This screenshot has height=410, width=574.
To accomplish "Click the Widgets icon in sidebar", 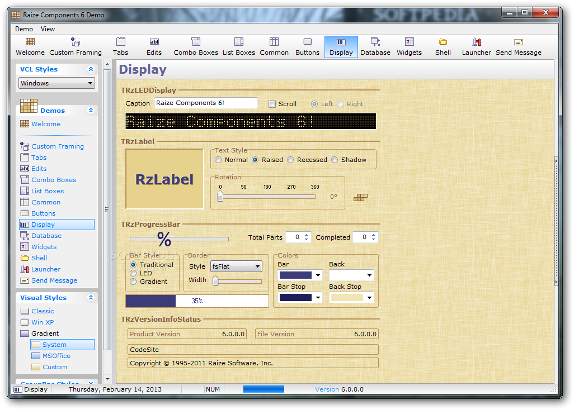I will (x=25, y=247).
